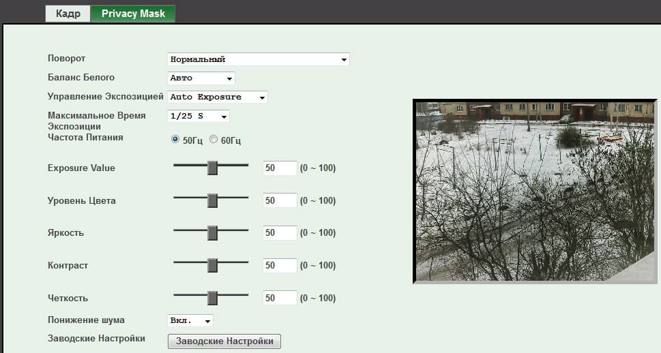Click the Яркость slider handle
Image resolution: width=661 pixels, height=353 pixels.
pyautogui.click(x=212, y=233)
